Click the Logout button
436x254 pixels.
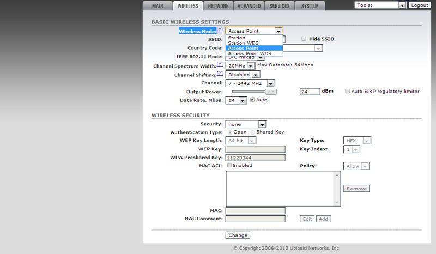click(x=420, y=5)
